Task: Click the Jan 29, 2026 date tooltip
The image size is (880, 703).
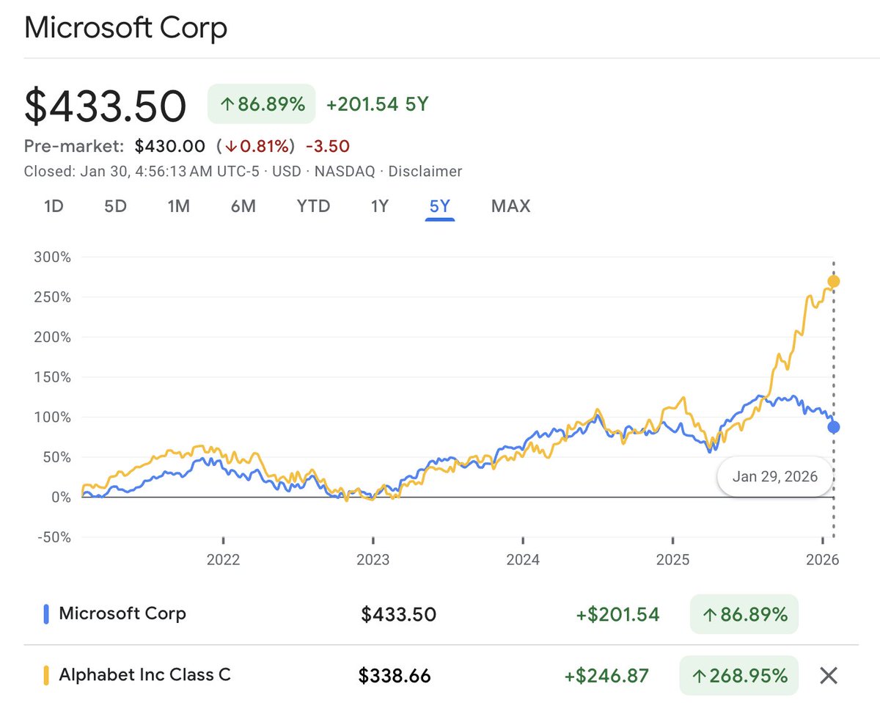Action: 774,477
